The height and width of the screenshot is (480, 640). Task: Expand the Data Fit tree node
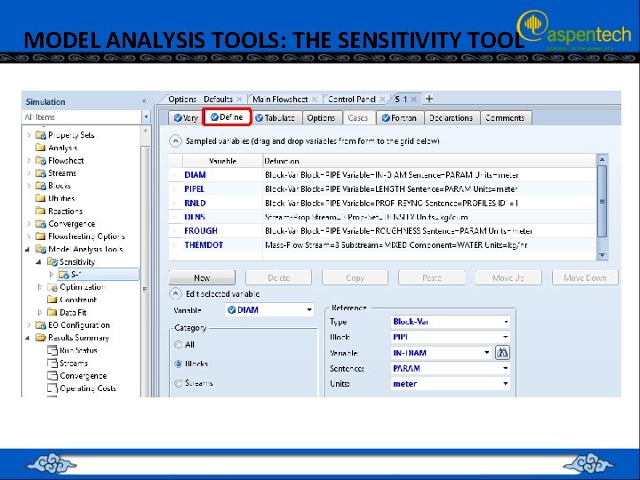[40, 312]
